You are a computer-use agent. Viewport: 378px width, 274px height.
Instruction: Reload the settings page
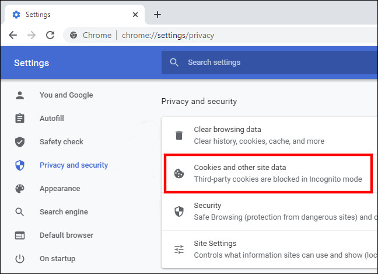tap(50, 35)
